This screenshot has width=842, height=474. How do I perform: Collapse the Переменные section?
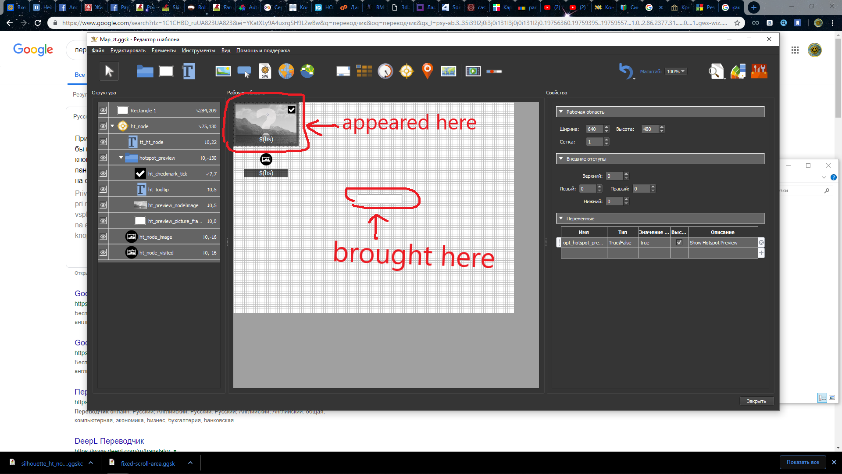(561, 219)
